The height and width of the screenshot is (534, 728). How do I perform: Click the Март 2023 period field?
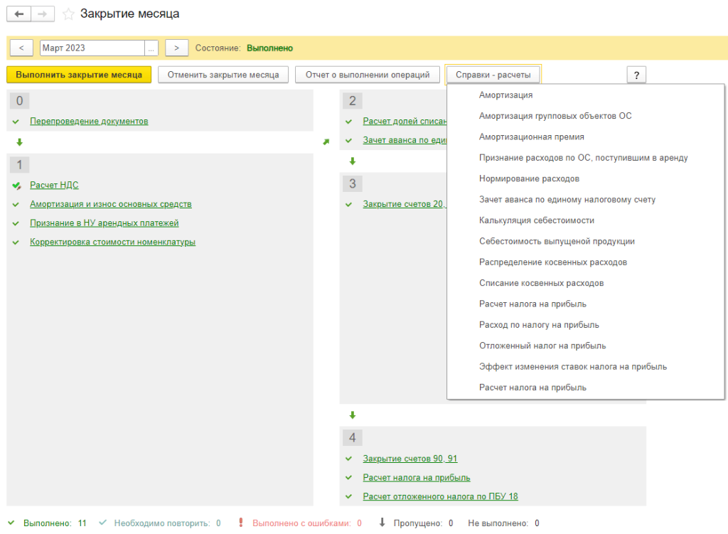point(92,48)
